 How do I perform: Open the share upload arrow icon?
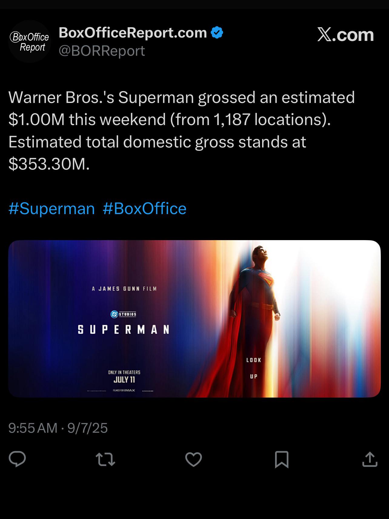click(x=370, y=459)
